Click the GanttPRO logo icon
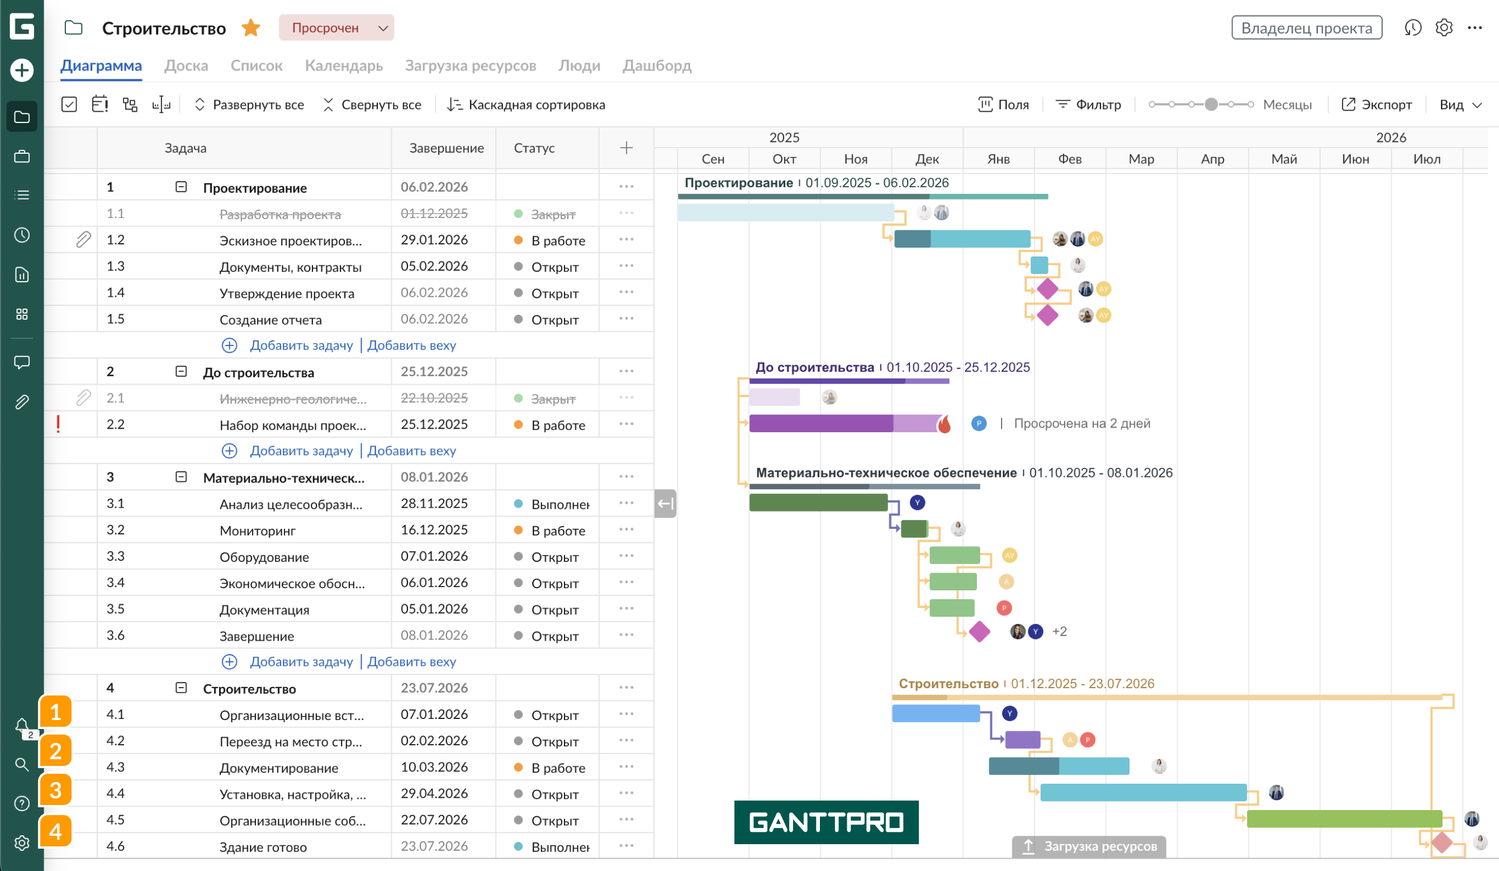 (x=22, y=27)
